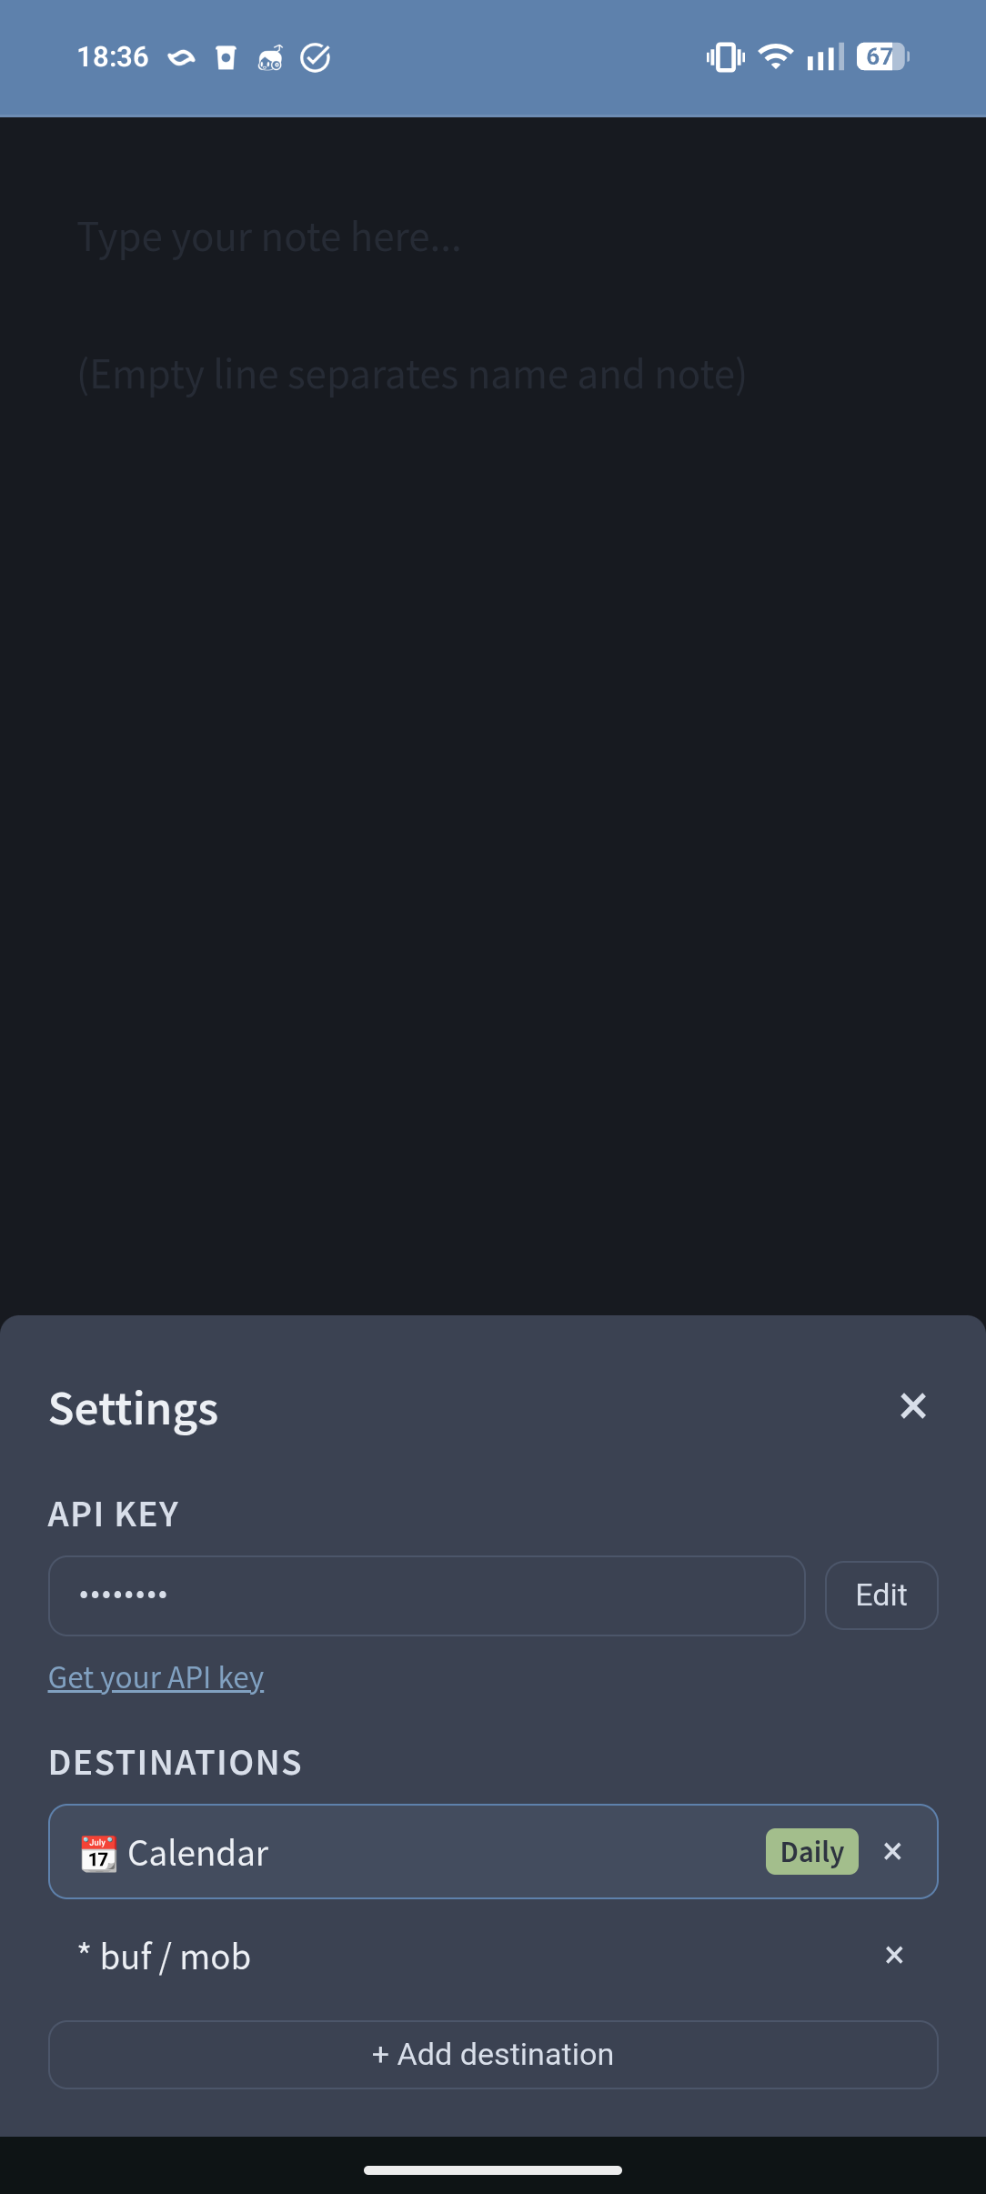Tap the Wi-Fi status icon
Viewport: 986px width, 2194px height.
[x=775, y=57]
